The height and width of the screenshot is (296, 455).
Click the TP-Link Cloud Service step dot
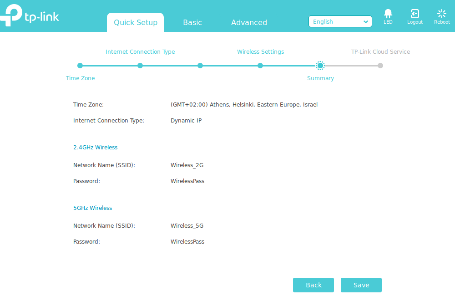click(x=380, y=66)
